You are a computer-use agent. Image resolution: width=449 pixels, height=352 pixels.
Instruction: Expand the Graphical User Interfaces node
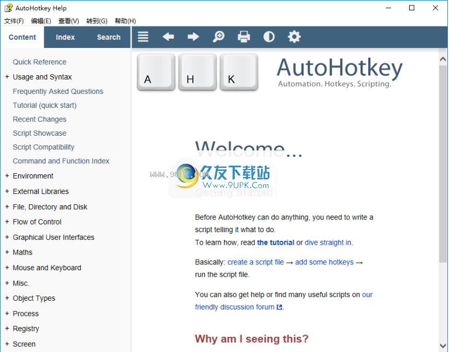(x=7, y=237)
